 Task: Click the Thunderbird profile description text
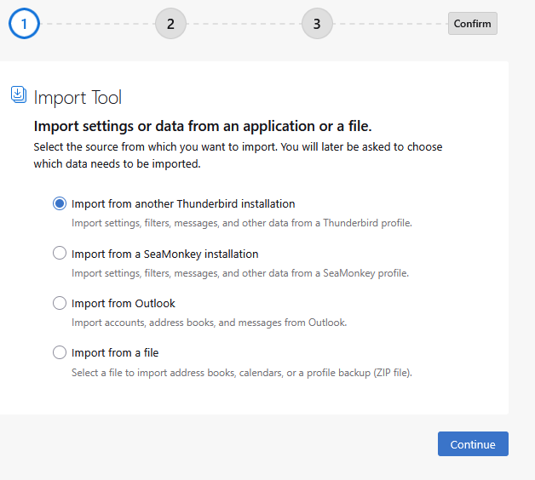tap(242, 224)
